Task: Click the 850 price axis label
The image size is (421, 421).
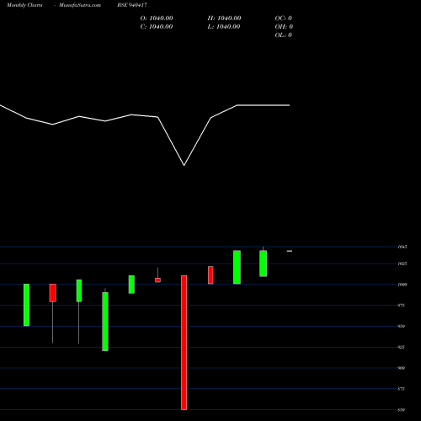Action: [x=402, y=410]
